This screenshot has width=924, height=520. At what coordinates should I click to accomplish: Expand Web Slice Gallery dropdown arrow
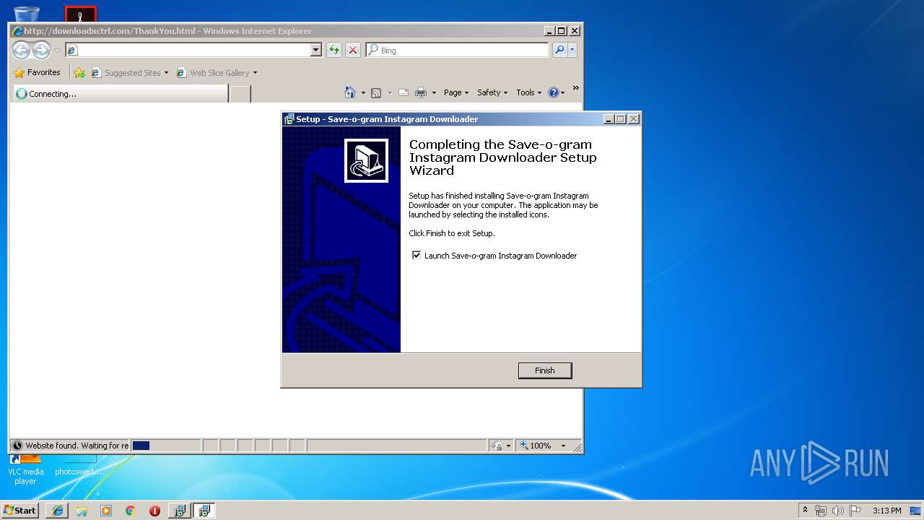(x=255, y=73)
